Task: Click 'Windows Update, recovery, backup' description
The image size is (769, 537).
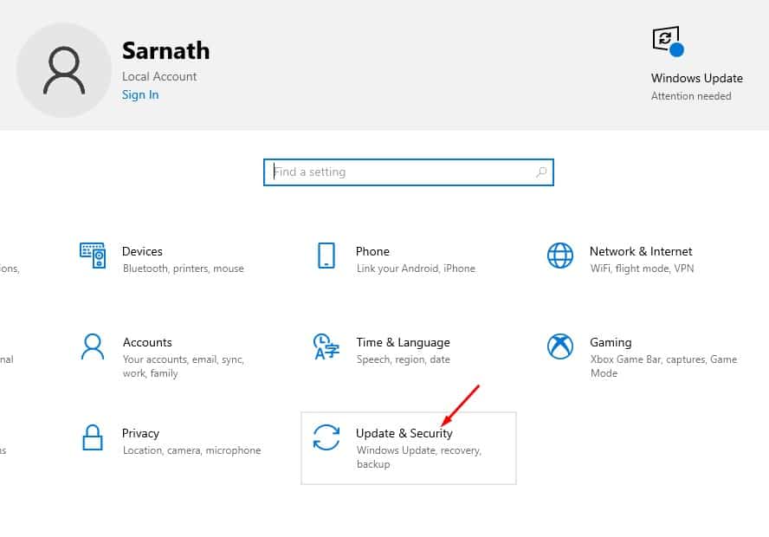Action: (419, 457)
